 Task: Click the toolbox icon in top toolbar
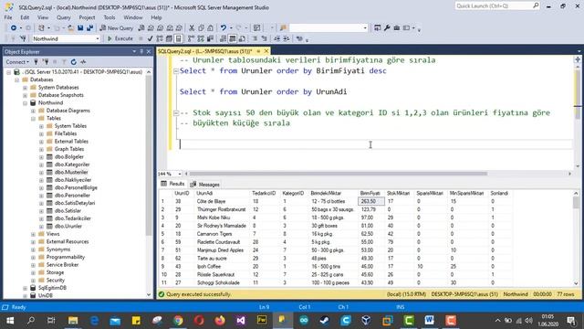click(x=397, y=28)
